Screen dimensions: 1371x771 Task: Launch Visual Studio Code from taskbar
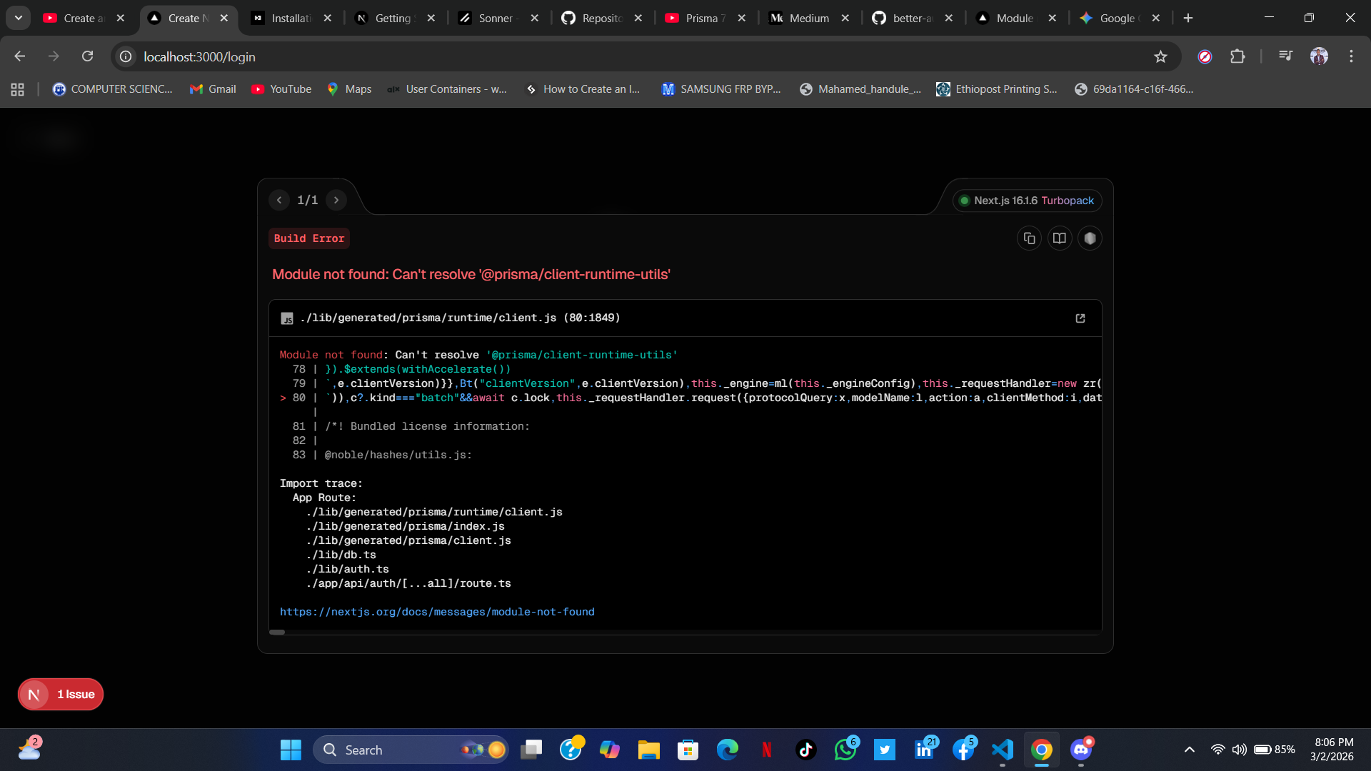1003,750
